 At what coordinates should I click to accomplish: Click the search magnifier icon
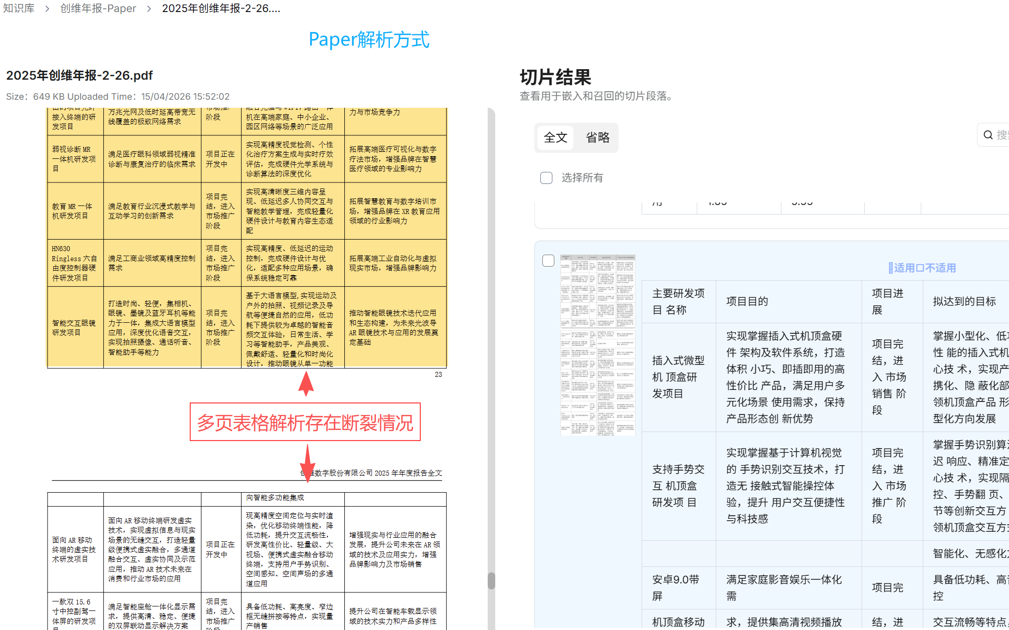coord(988,135)
